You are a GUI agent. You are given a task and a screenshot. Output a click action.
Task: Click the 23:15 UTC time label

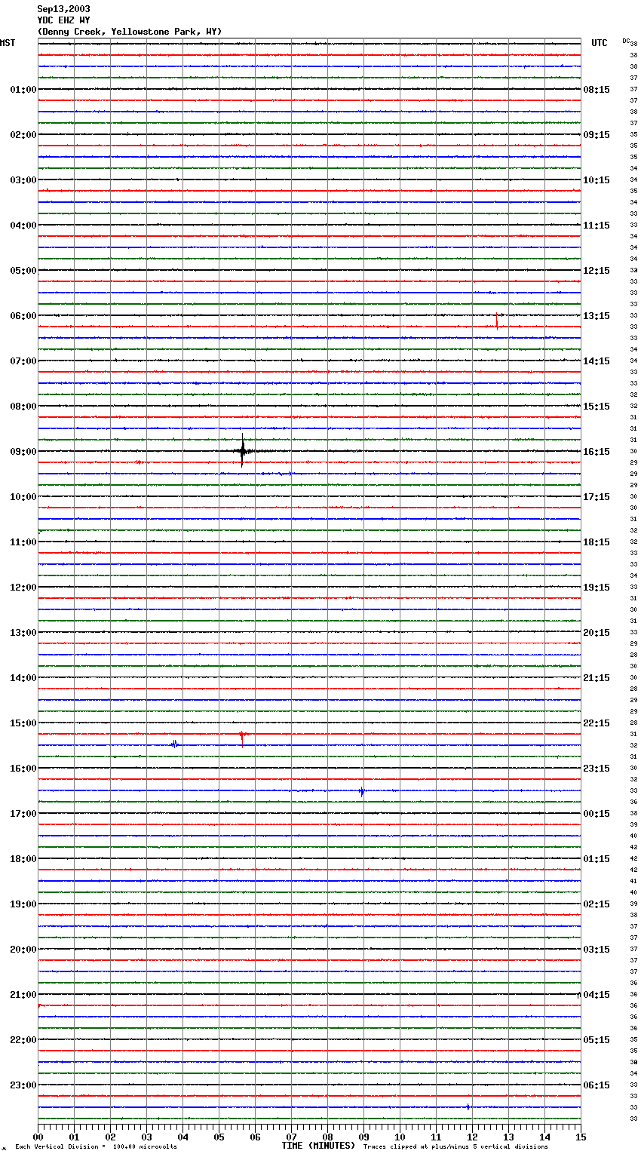coord(597,769)
